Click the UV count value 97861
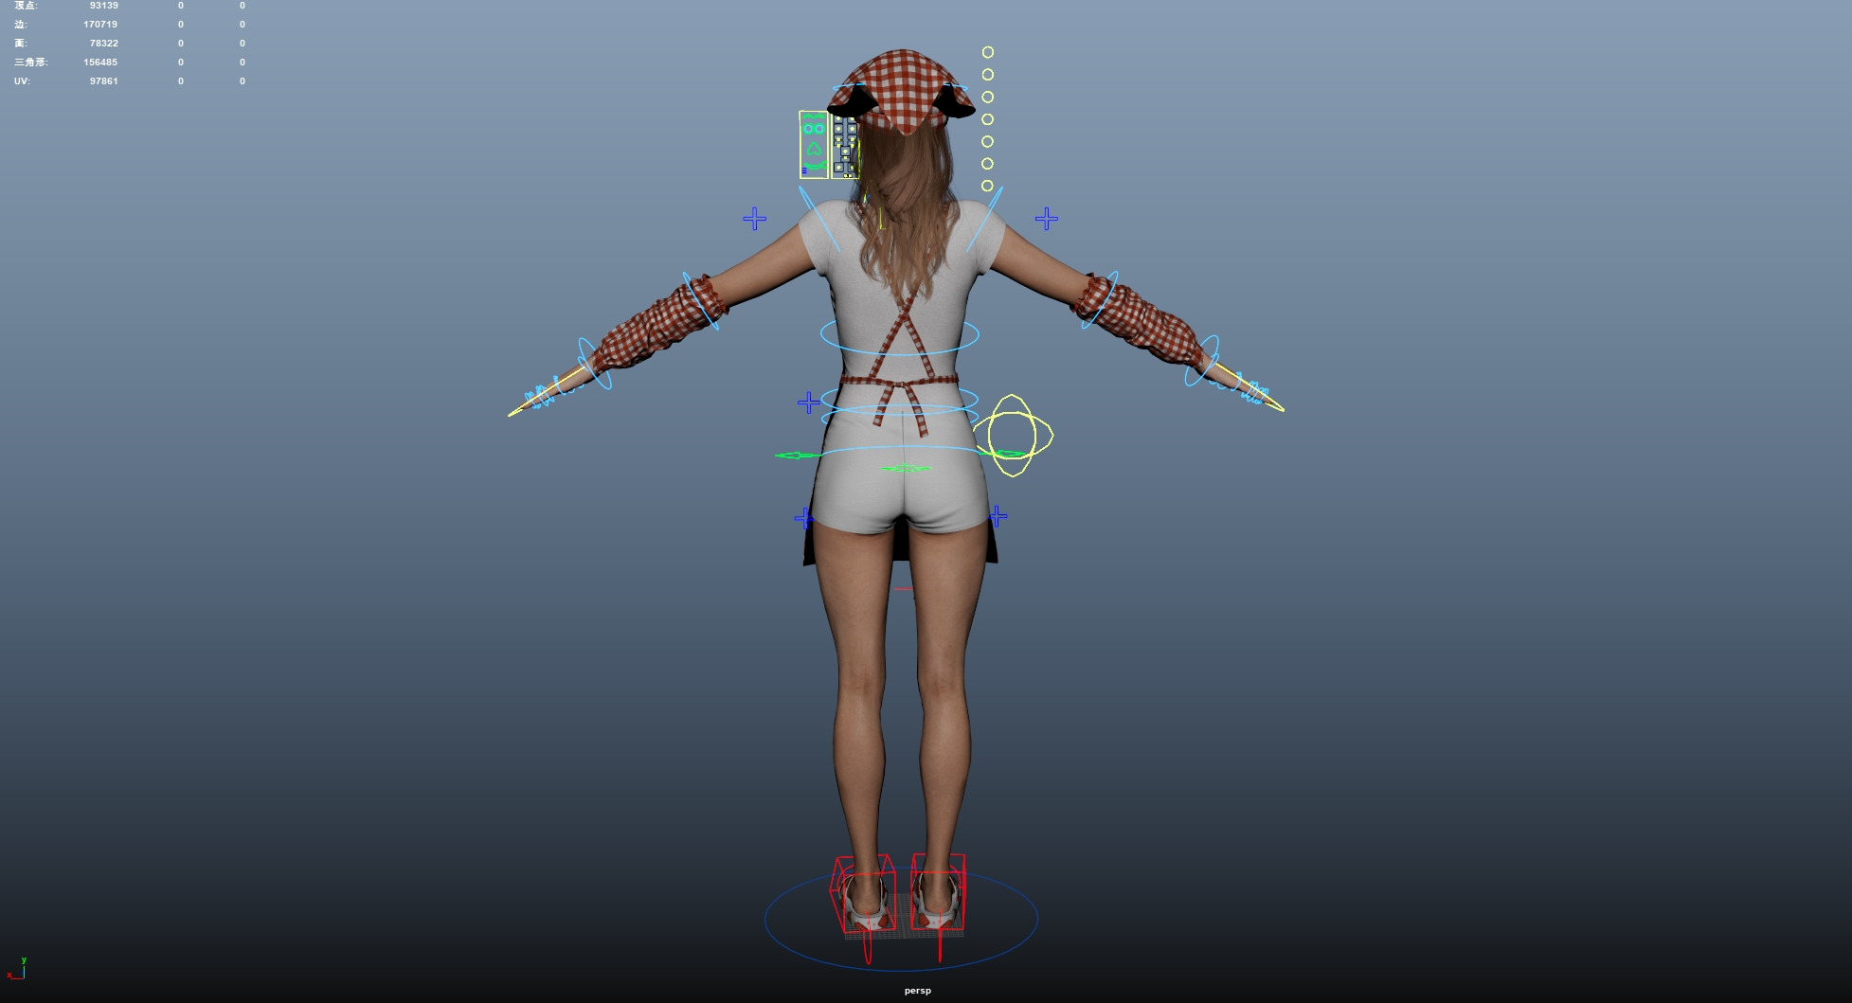Image resolution: width=1852 pixels, height=1003 pixels. coord(104,81)
